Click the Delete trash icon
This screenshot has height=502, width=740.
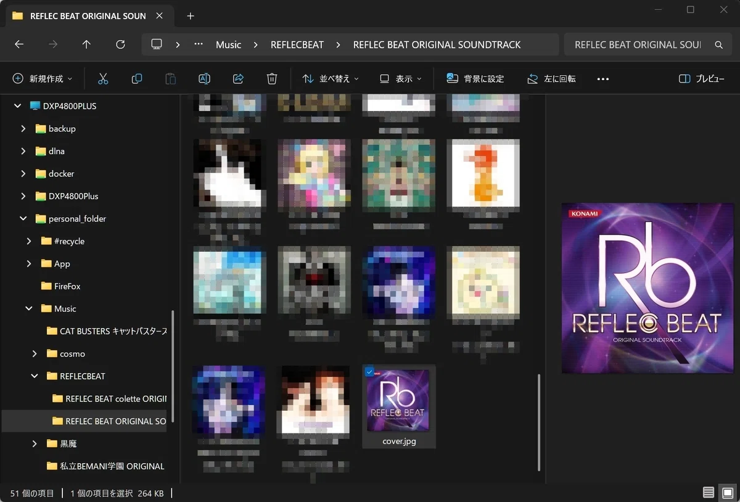pos(272,78)
